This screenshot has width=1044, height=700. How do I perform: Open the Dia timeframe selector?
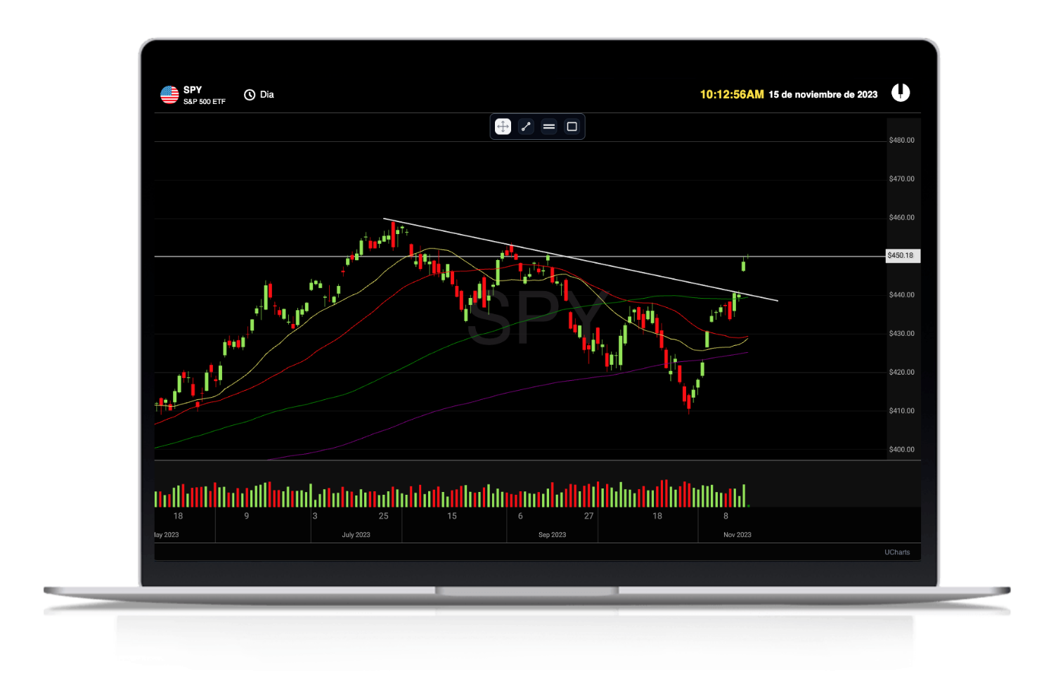pos(266,94)
